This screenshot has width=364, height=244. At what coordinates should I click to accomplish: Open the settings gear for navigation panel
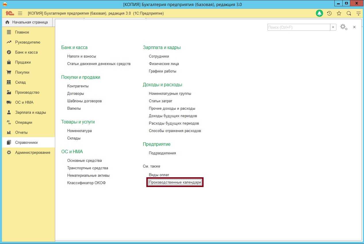(x=343, y=27)
